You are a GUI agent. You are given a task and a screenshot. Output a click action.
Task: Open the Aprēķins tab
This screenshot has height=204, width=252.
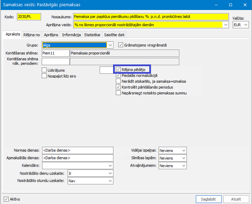[51, 35]
